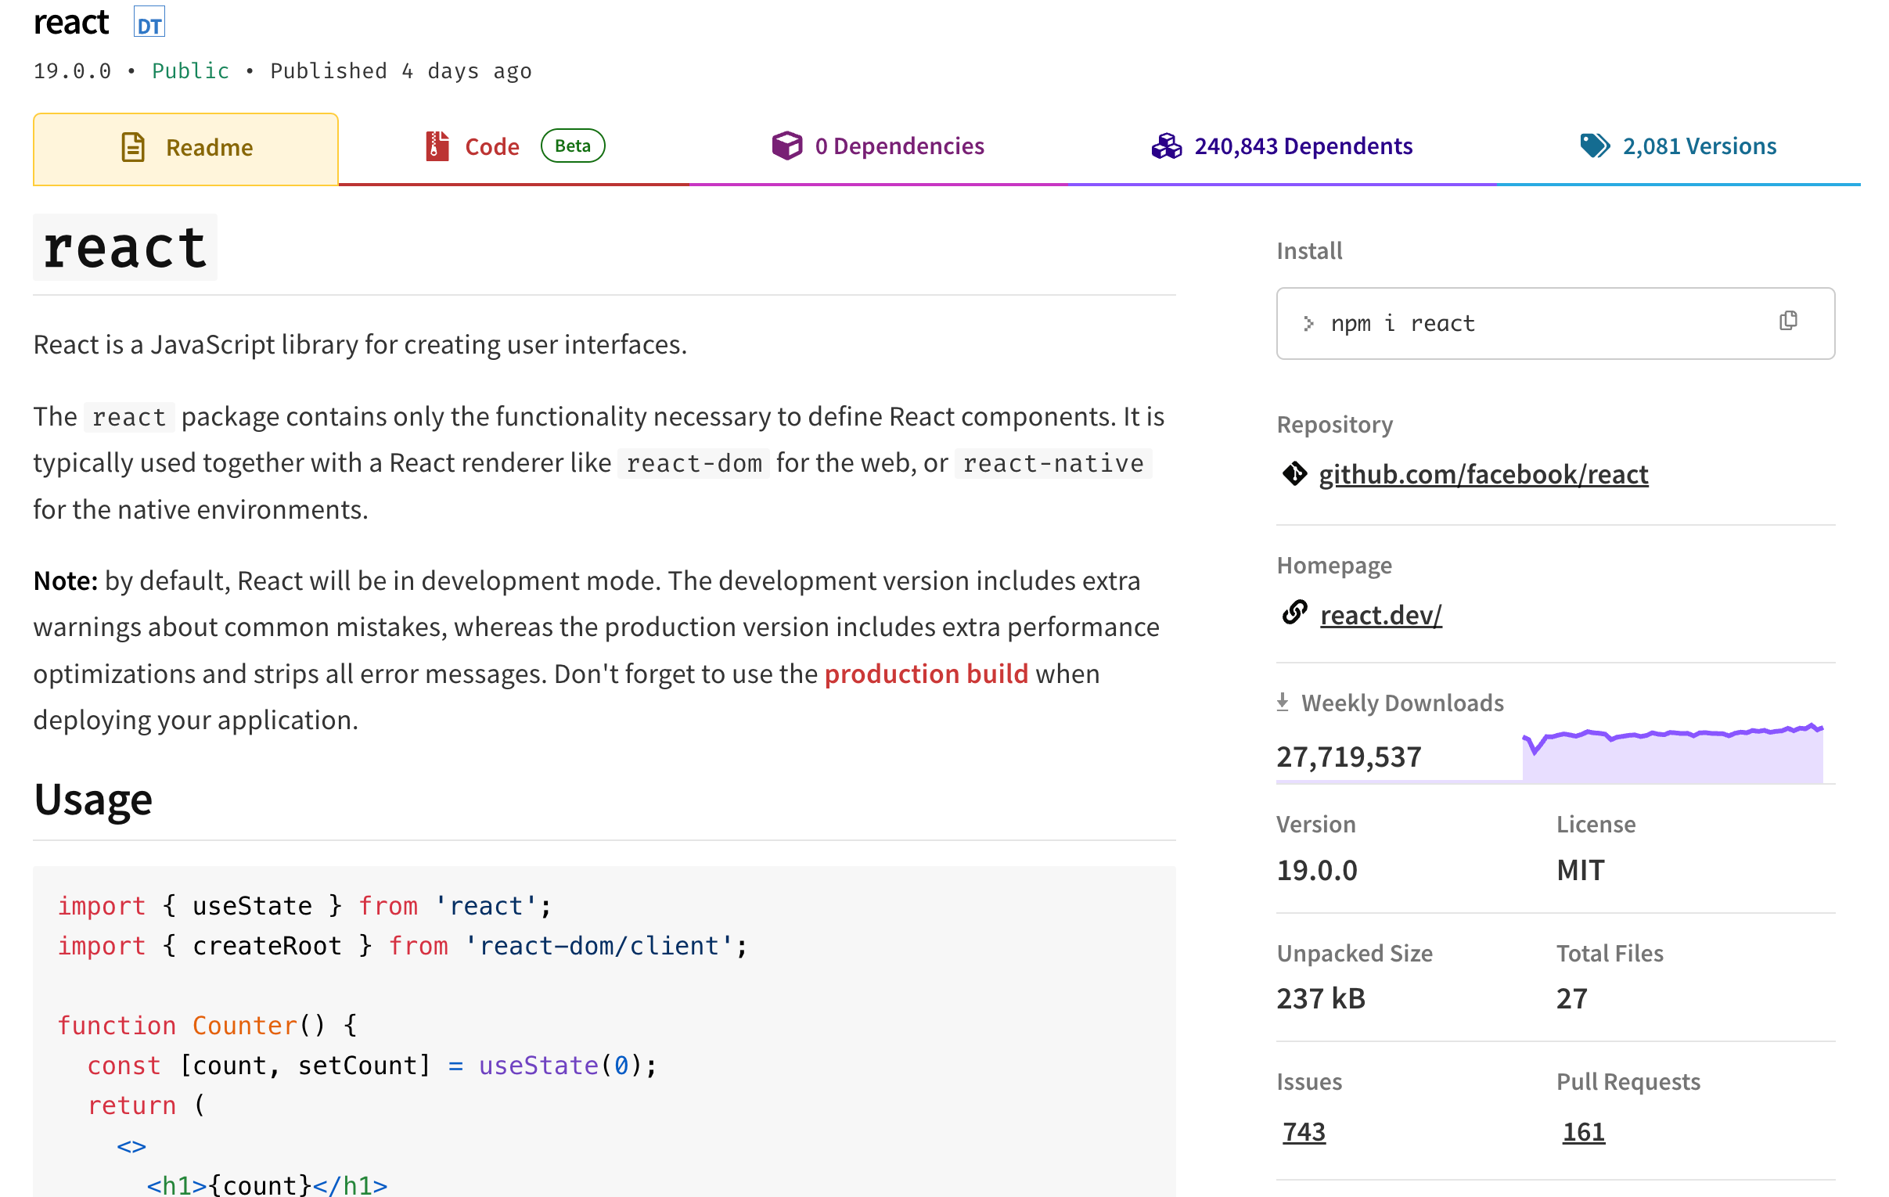Click the Dependents cubes icon
This screenshot has height=1197, width=1889.
coord(1167,146)
